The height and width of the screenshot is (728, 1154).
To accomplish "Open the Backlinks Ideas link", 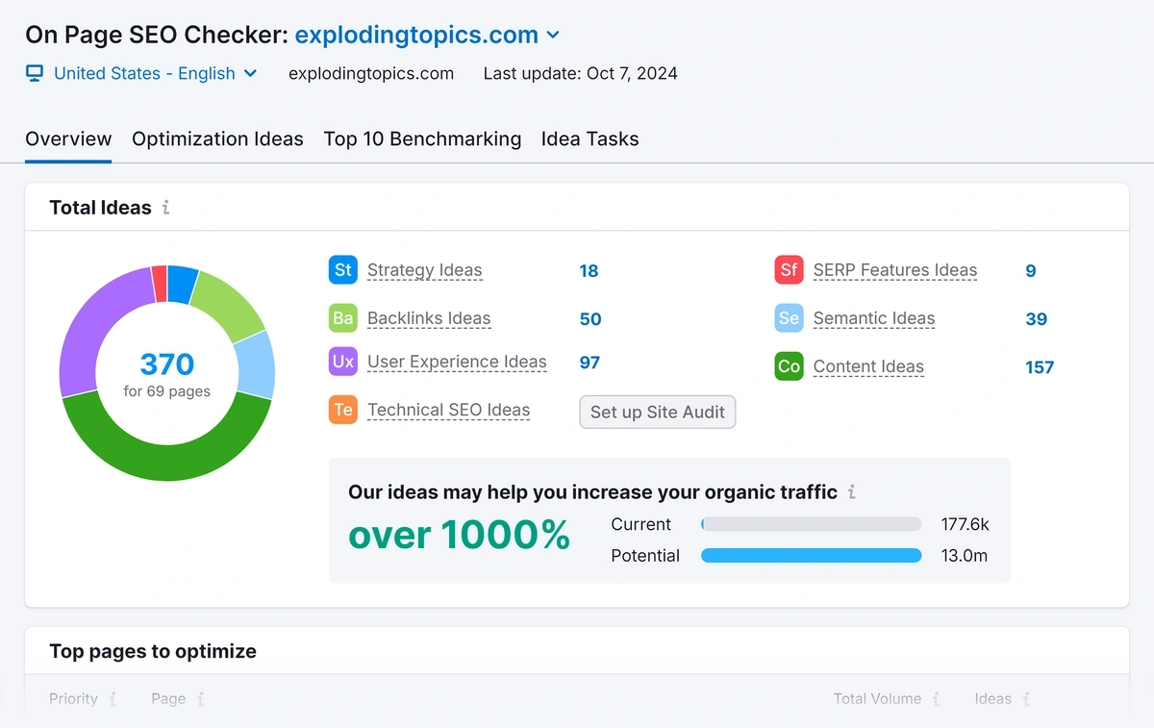I will (x=429, y=318).
